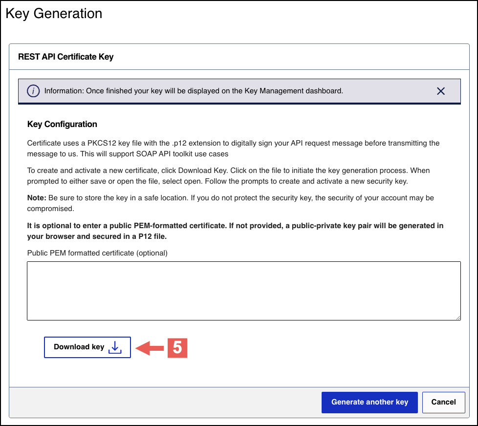Click the Download key button

click(87, 347)
